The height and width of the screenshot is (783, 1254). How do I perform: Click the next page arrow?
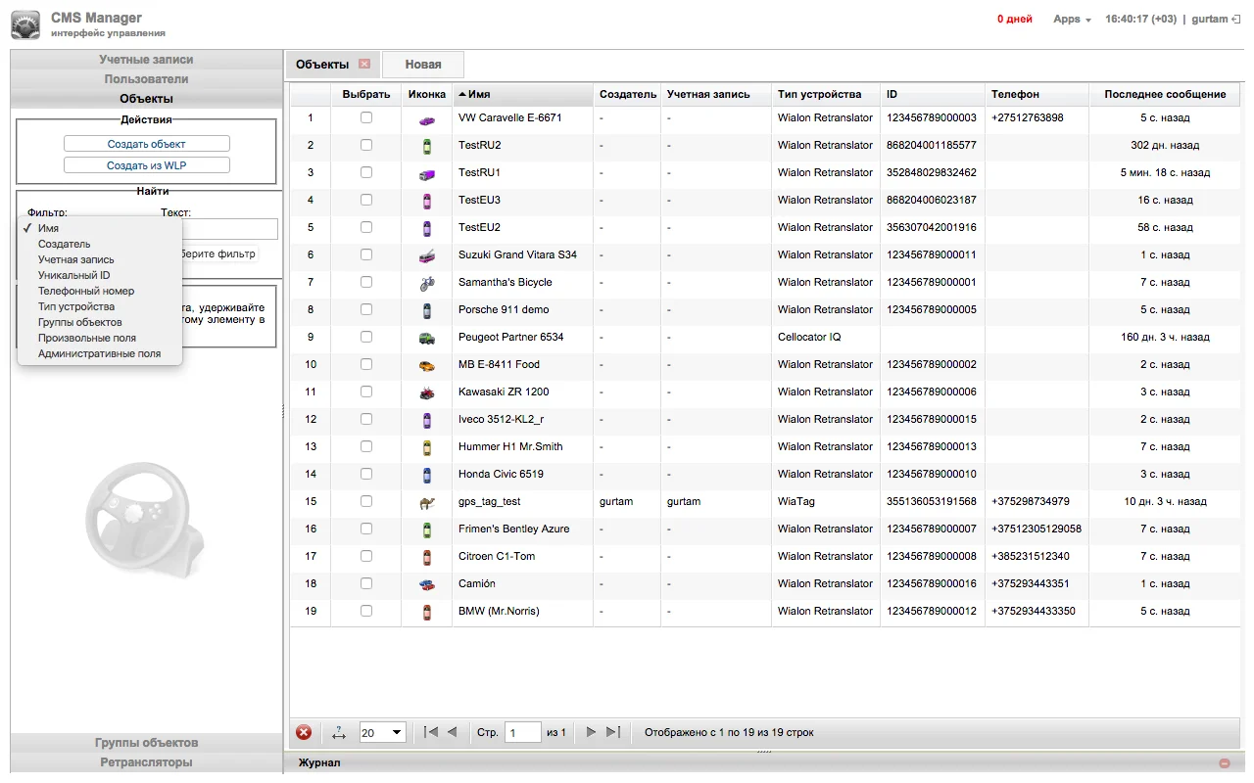coord(591,732)
